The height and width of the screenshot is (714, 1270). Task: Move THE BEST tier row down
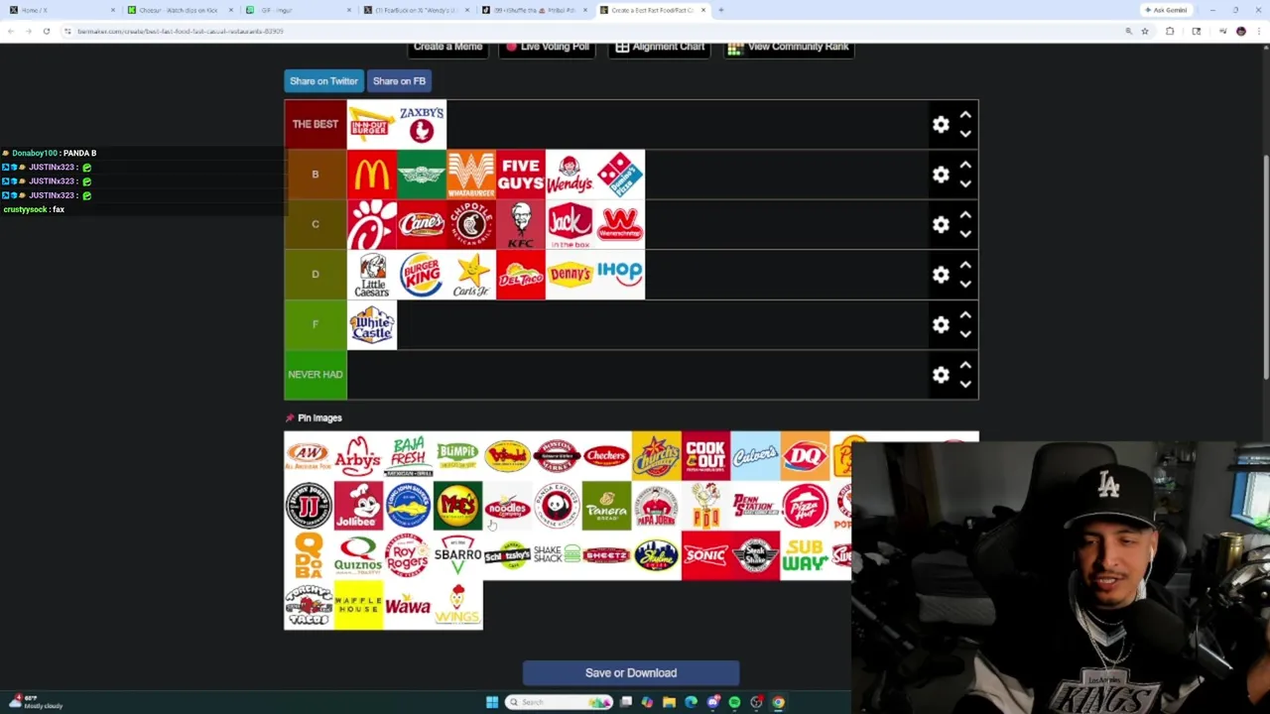coord(965,135)
